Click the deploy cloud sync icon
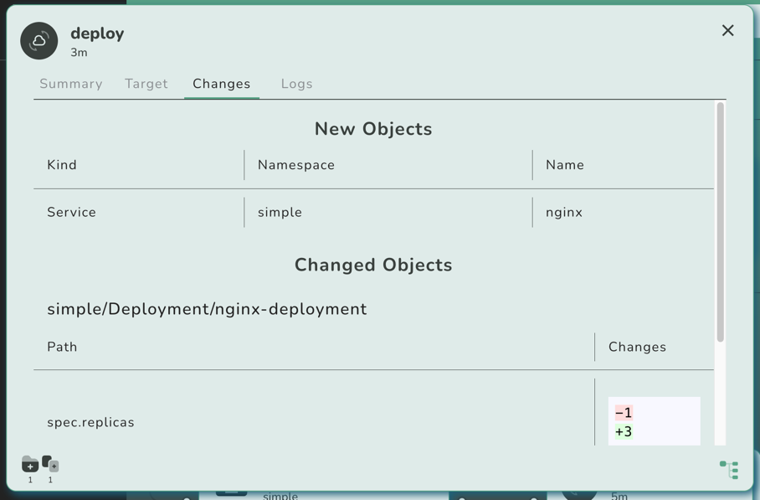The width and height of the screenshot is (760, 500). [39, 41]
